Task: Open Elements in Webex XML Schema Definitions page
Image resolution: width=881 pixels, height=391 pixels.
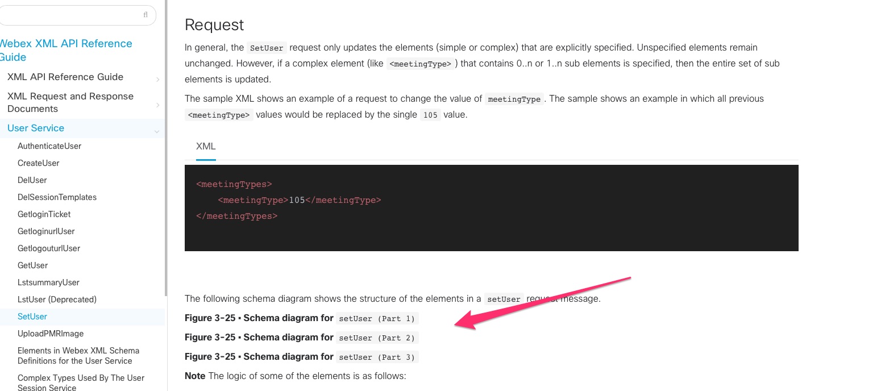Action: pos(78,356)
